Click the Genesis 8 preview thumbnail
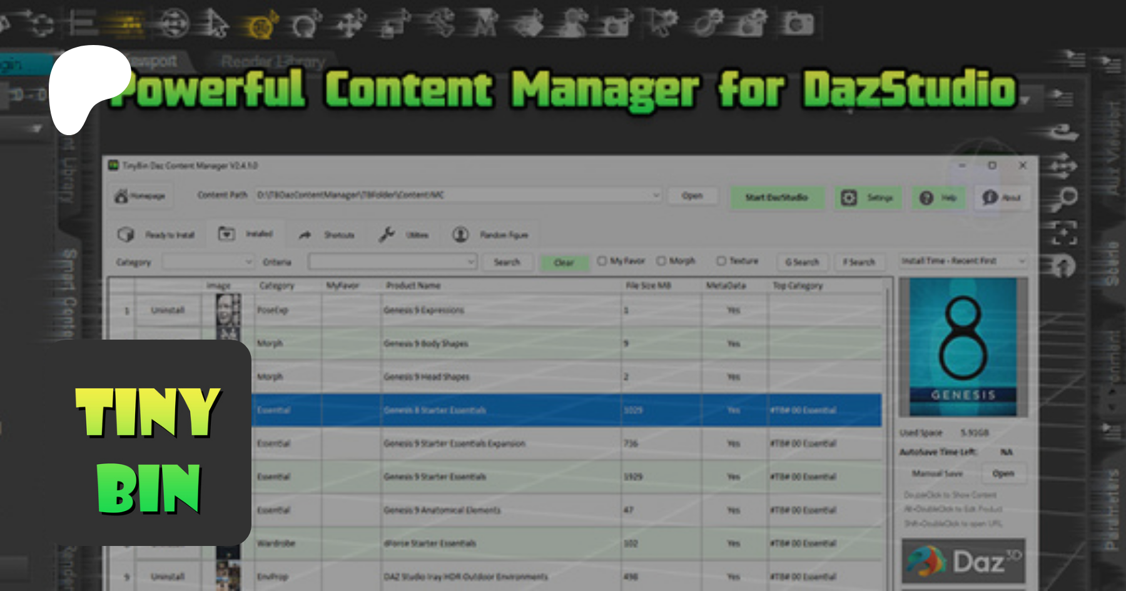 point(963,347)
